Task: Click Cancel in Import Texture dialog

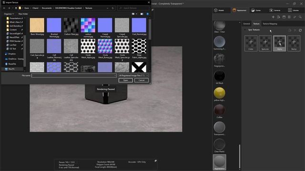Action: point(142,80)
